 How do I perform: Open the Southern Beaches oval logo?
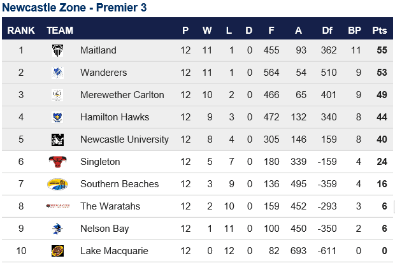[57, 184]
